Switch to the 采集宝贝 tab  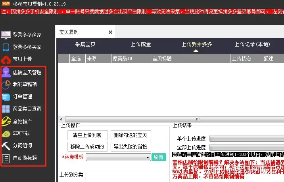pos(85,44)
